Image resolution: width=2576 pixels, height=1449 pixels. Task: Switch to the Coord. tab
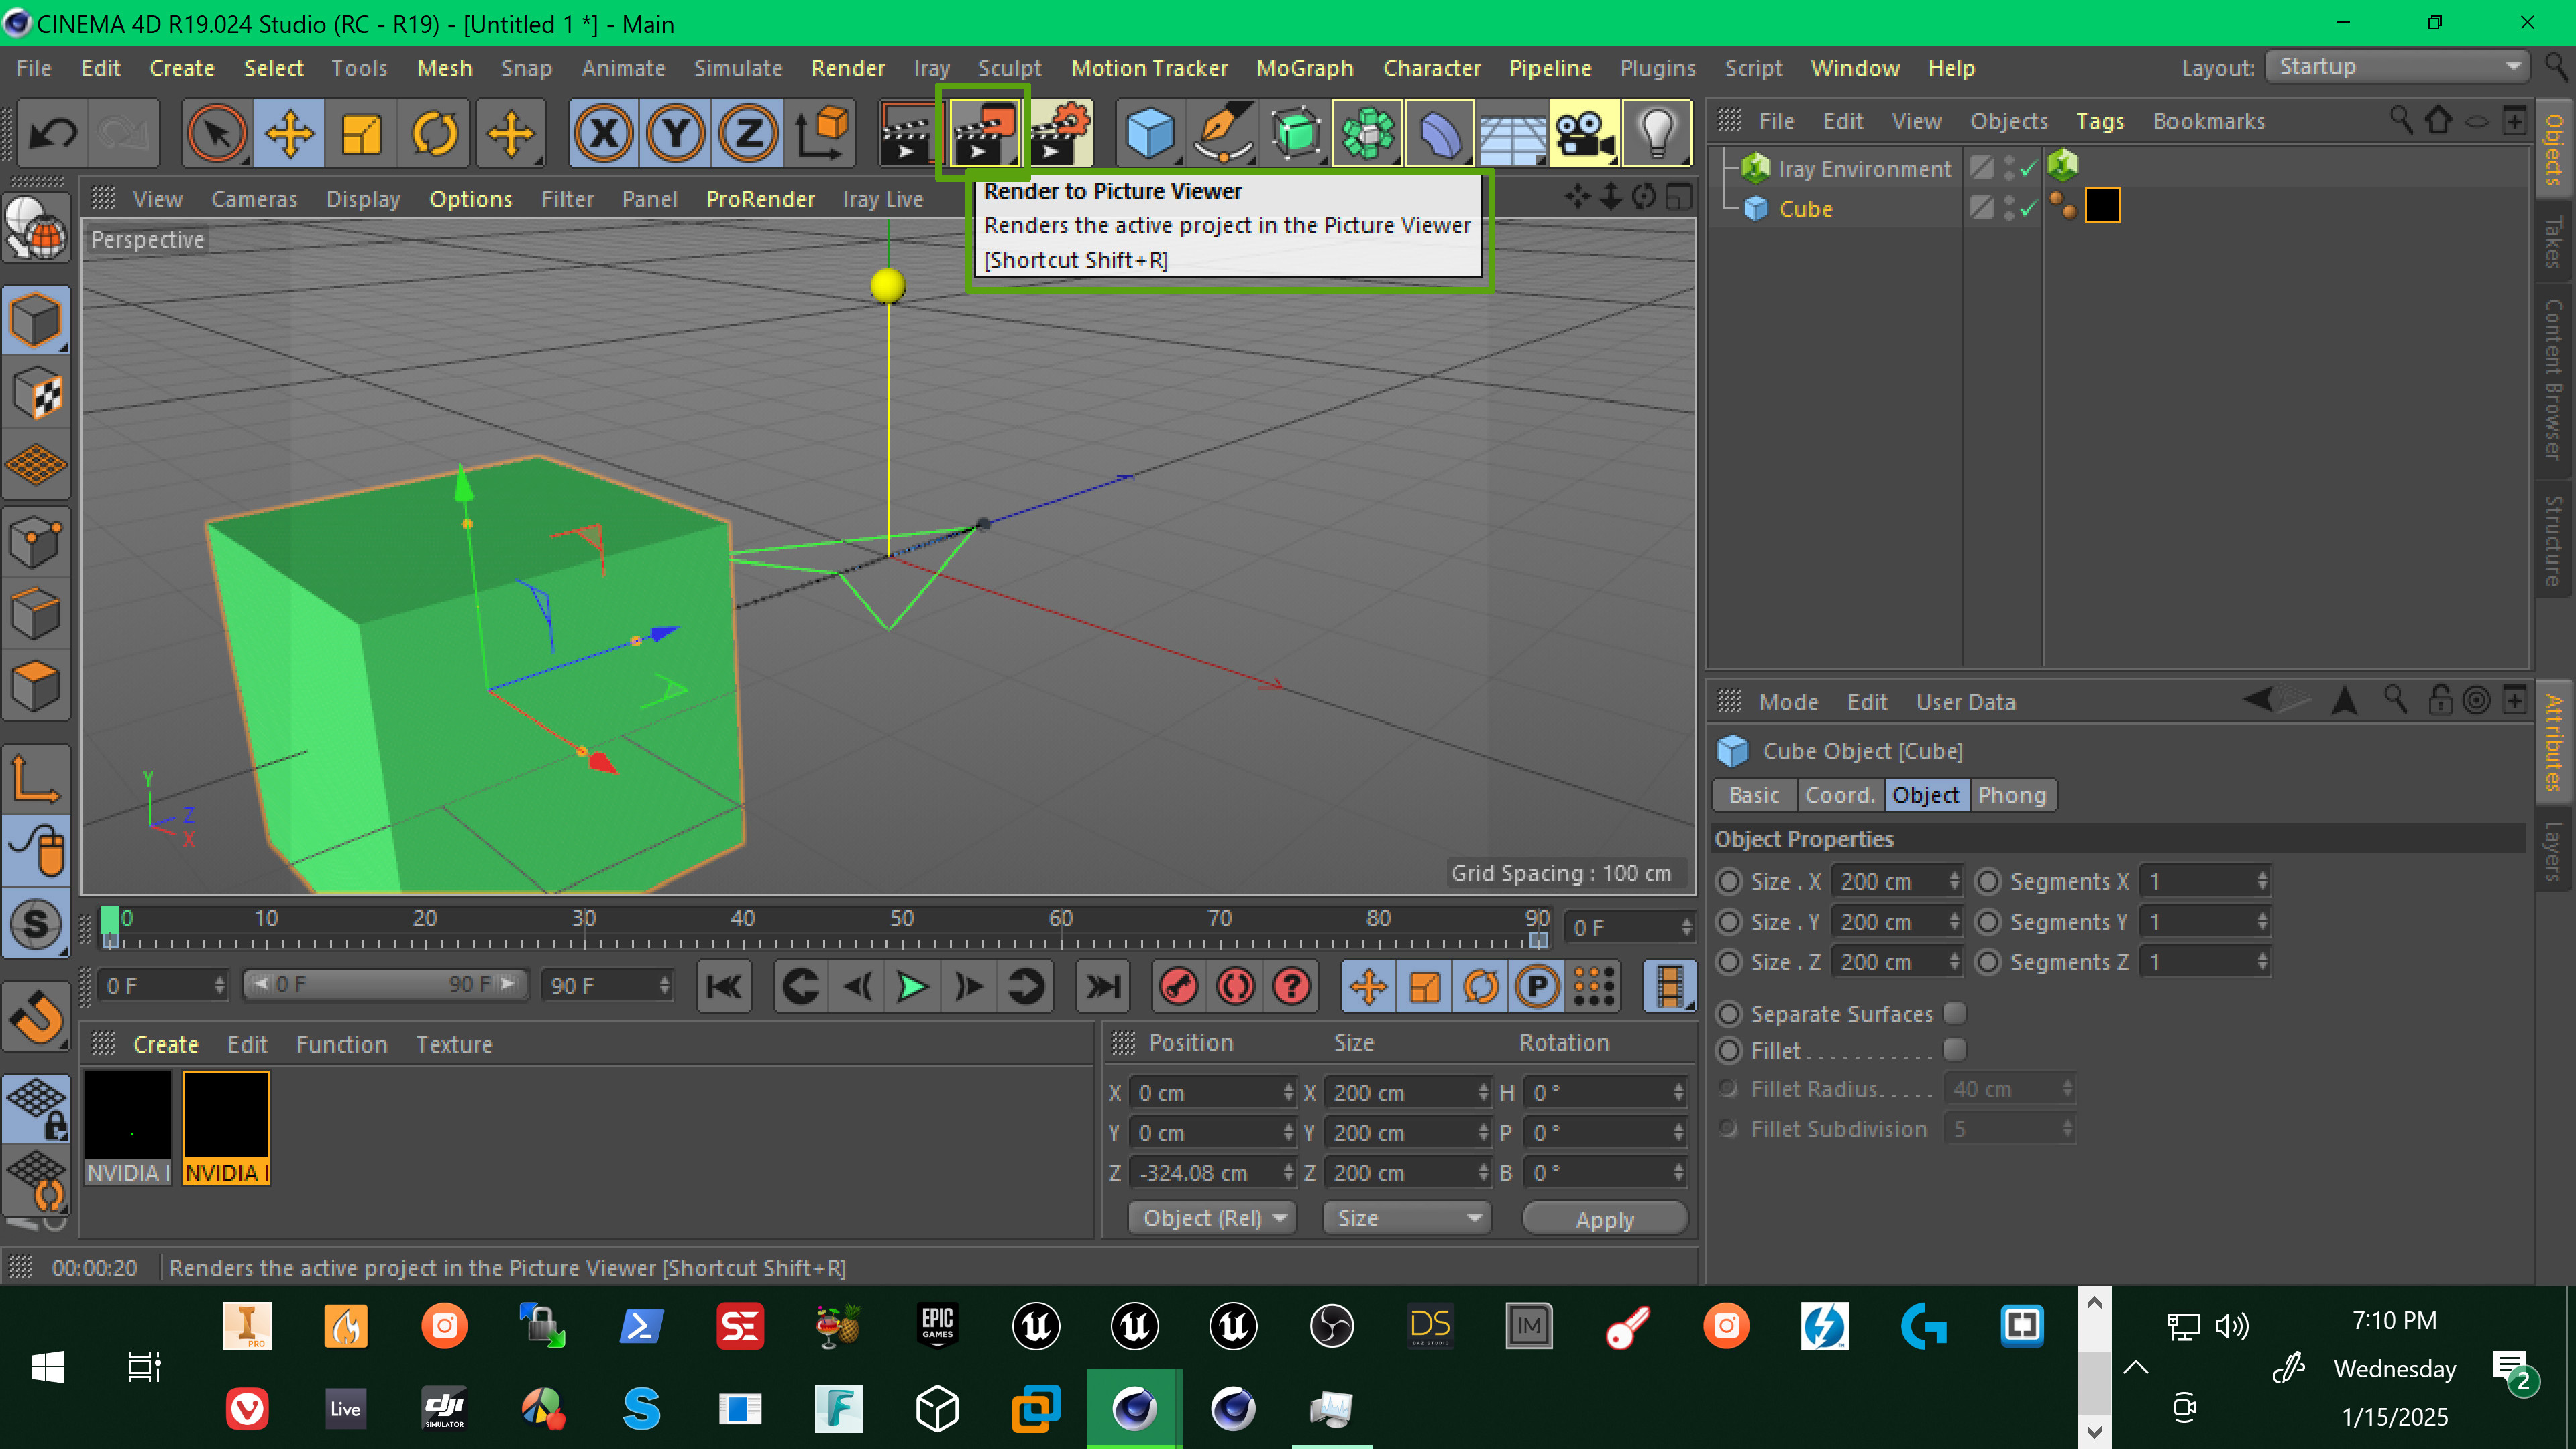point(1840,795)
